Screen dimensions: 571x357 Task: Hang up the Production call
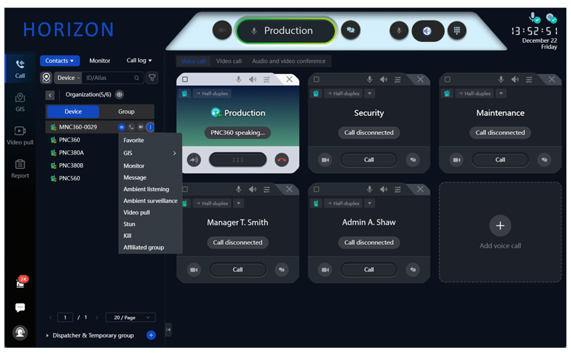[282, 160]
